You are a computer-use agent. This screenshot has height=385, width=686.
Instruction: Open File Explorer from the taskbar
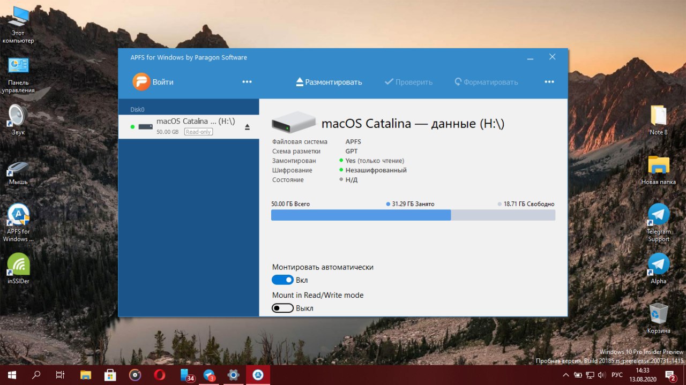tap(86, 375)
